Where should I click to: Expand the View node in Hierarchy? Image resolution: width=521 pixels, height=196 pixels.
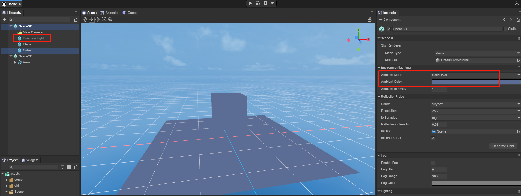click(15, 62)
